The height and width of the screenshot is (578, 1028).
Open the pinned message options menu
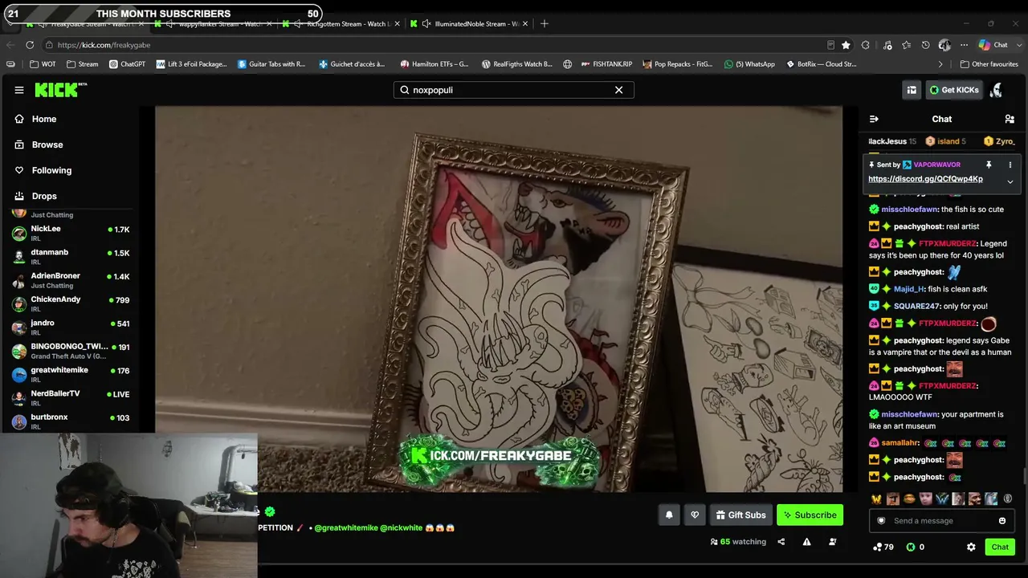(1010, 165)
